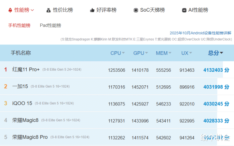Open the 性价比榜 ranking tab

(63, 10)
